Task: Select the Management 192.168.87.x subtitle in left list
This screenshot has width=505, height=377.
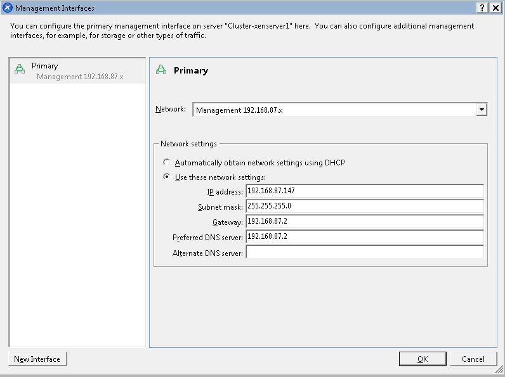Action: tap(80, 77)
